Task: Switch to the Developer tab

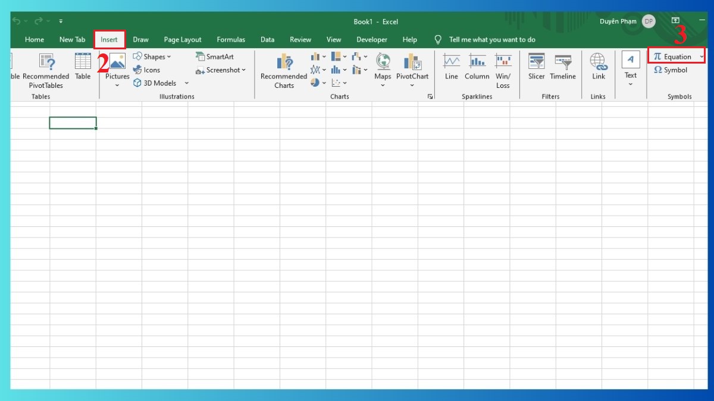Action: [x=372, y=39]
